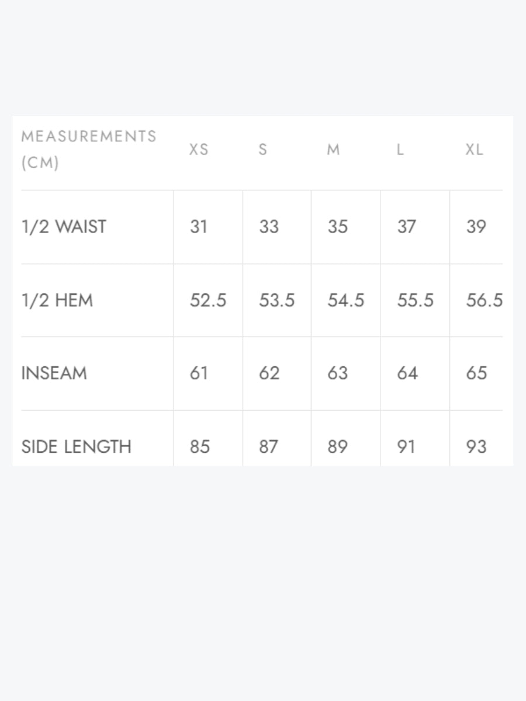Viewport: 526px width, 701px height.
Task: Select the 55.5 hem value cell
Action: tap(415, 300)
